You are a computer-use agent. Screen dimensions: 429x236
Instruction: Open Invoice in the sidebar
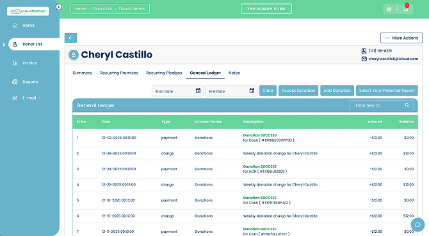(x=29, y=63)
